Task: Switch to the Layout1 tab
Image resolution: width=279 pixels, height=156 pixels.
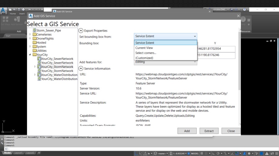Action: click(18, 153)
